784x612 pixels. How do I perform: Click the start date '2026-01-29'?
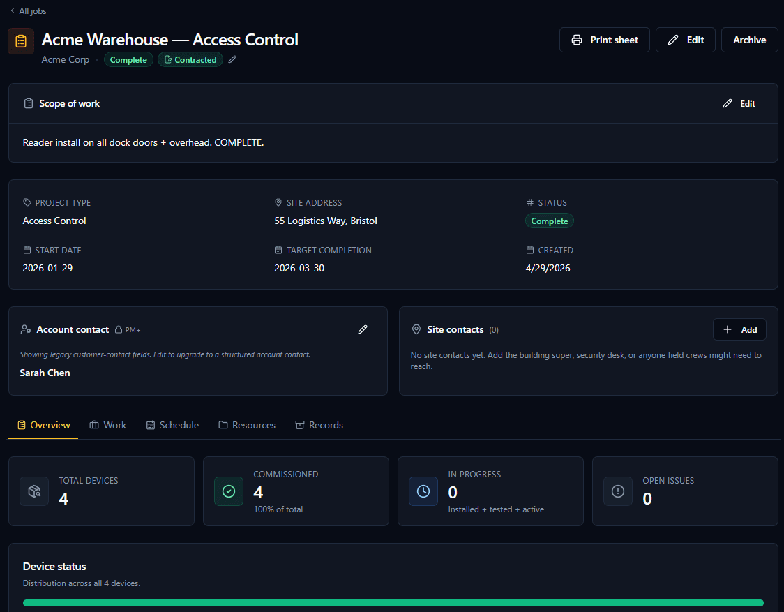point(47,268)
